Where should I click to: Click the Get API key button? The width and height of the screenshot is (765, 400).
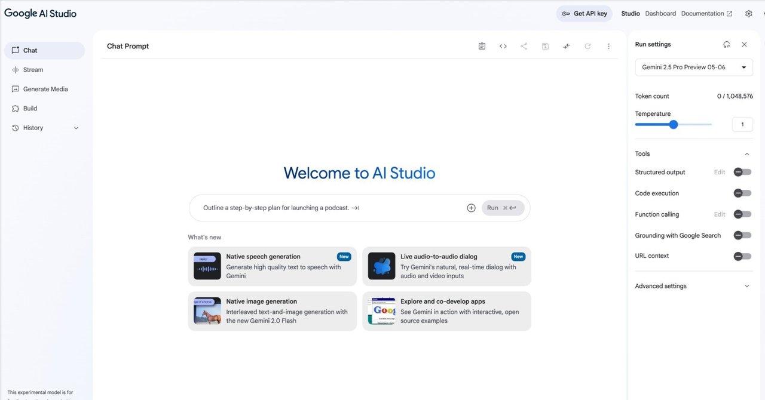tap(584, 14)
